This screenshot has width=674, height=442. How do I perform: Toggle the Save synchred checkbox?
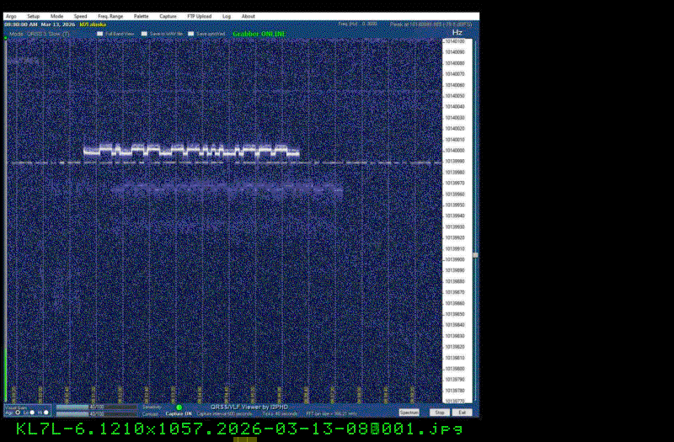pyautogui.click(x=191, y=34)
